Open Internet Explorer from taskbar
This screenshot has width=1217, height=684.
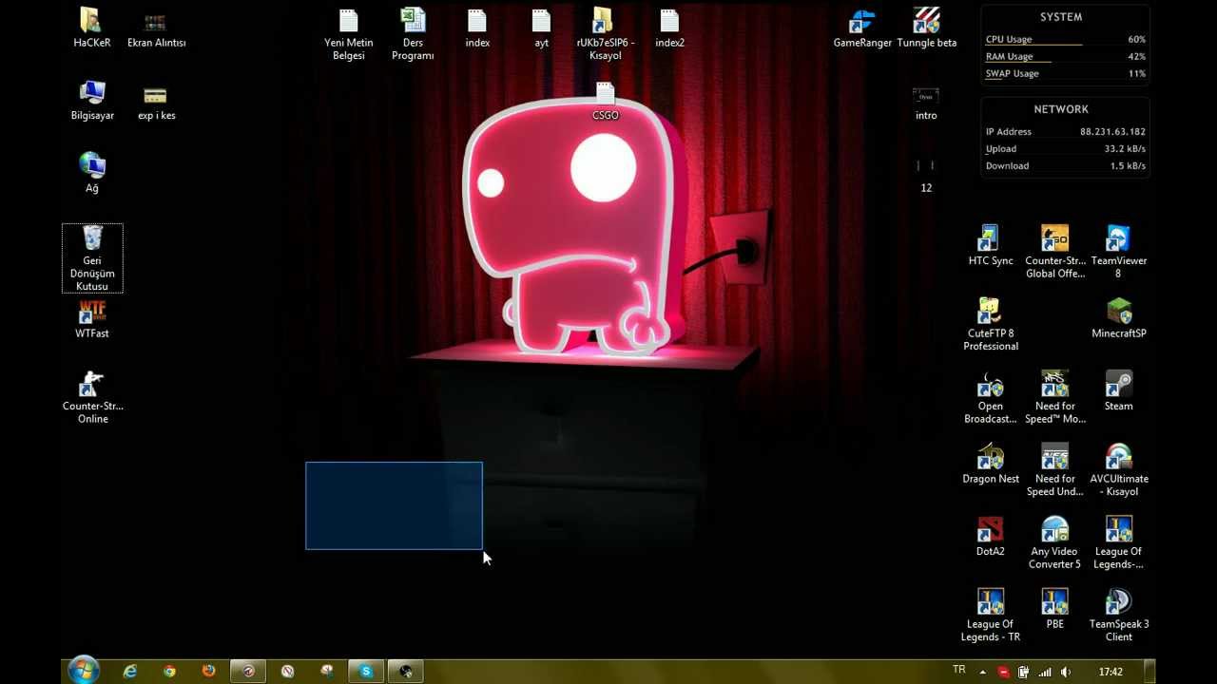click(x=130, y=671)
